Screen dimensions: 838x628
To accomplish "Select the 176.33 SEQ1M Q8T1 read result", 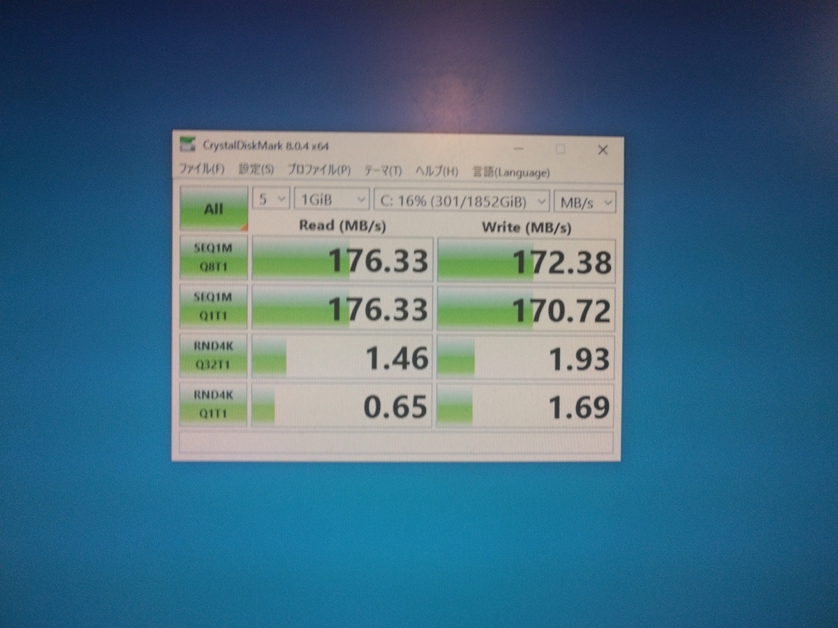I will tap(341, 260).
